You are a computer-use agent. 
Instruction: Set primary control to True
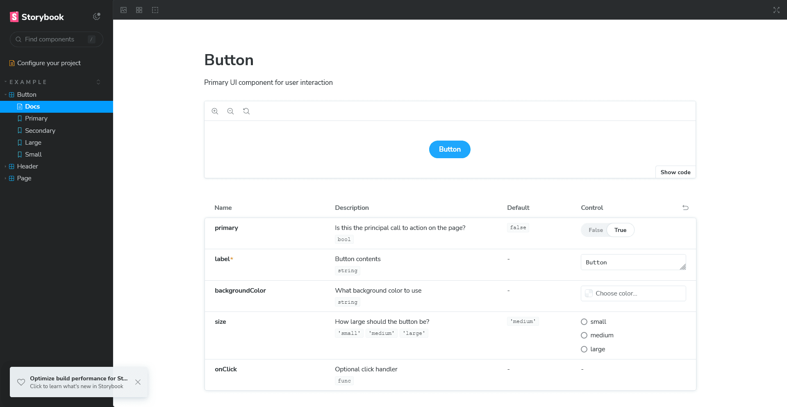click(620, 230)
